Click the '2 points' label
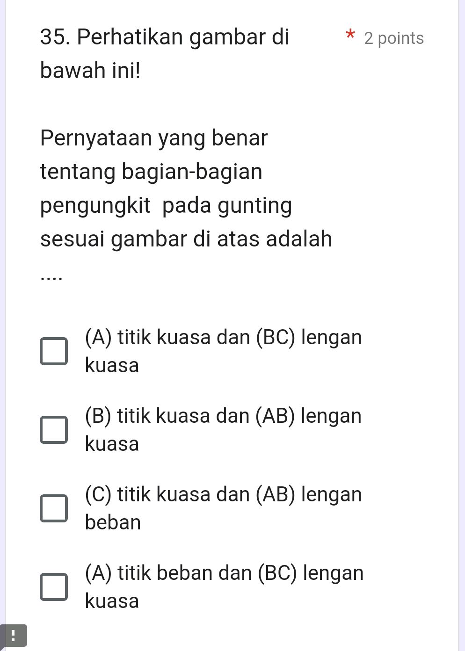The image size is (465, 651). point(393,38)
